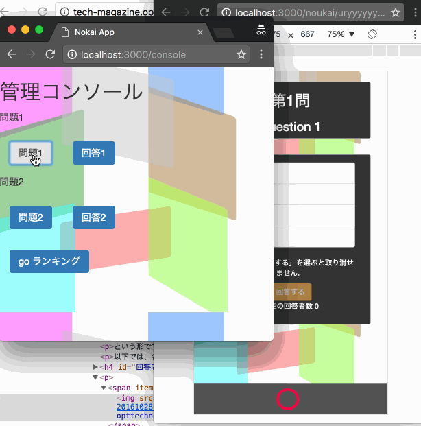Expand the h4 id=回答 element in DevTools
The width and height of the screenshot is (421, 426).
click(95, 367)
